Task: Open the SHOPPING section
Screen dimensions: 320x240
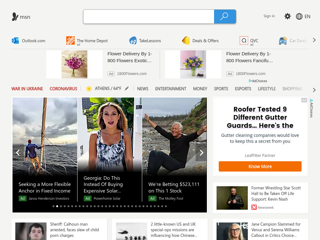Action: click(292, 89)
